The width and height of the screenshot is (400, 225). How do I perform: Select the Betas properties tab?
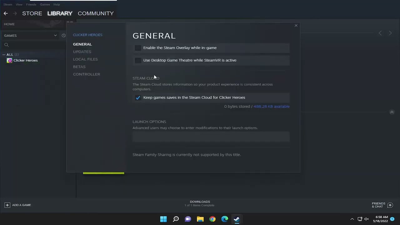pyautogui.click(x=79, y=67)
